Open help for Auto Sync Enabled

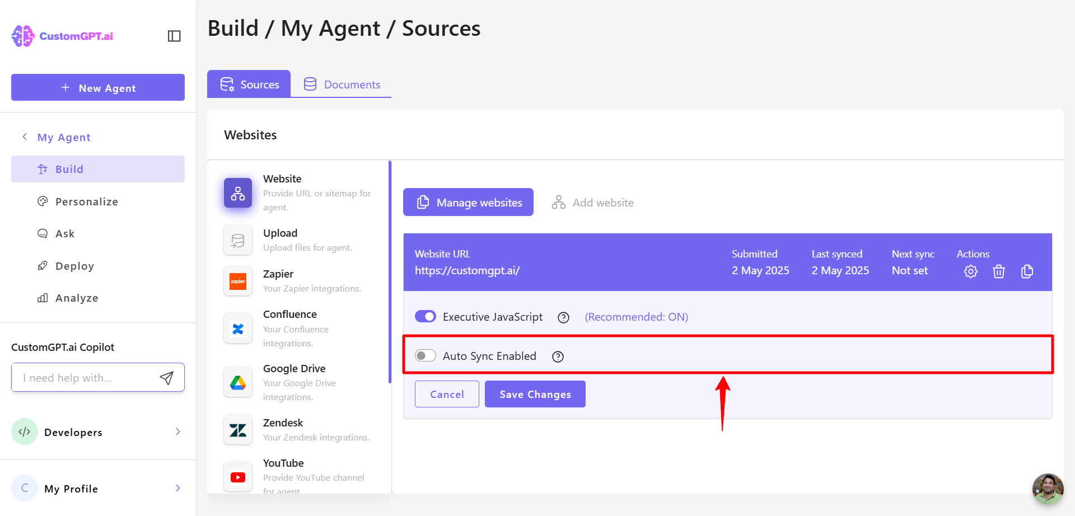coord(558,356)
